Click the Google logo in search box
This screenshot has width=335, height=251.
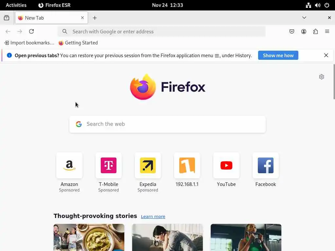(x=79, y=124)
